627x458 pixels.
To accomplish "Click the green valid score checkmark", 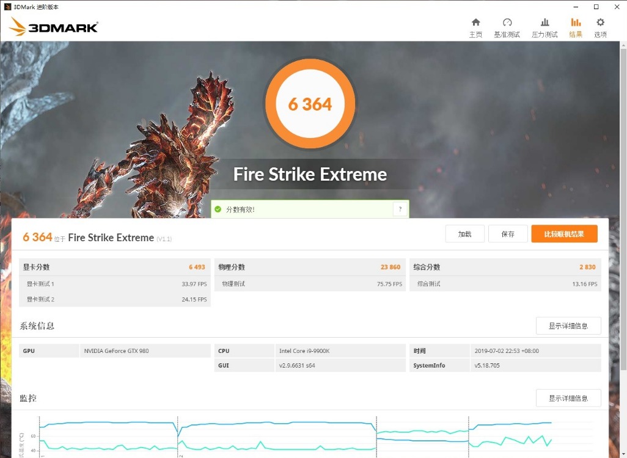I will 218,209.
